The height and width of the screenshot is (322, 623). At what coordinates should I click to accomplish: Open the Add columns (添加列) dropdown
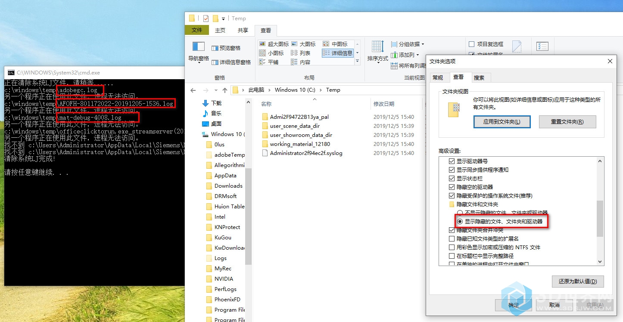pyautogui.click(x=405, y=55)
